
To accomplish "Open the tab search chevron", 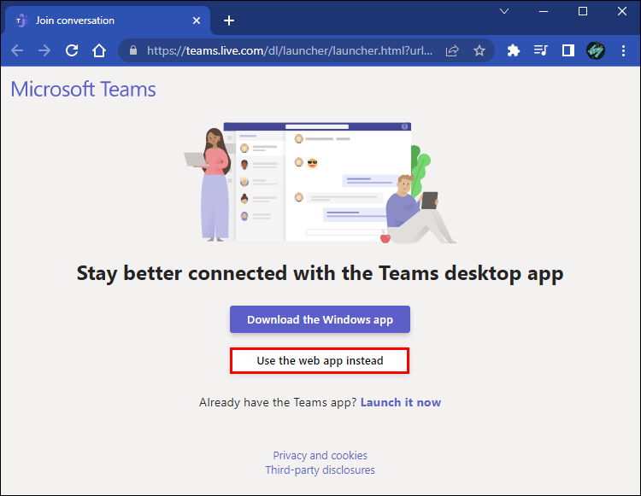I will point(504,11).
